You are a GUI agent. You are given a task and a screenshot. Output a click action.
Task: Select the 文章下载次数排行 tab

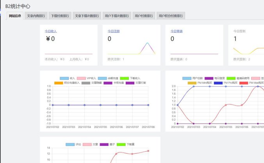pyautogui.click(x=87, y=16)
